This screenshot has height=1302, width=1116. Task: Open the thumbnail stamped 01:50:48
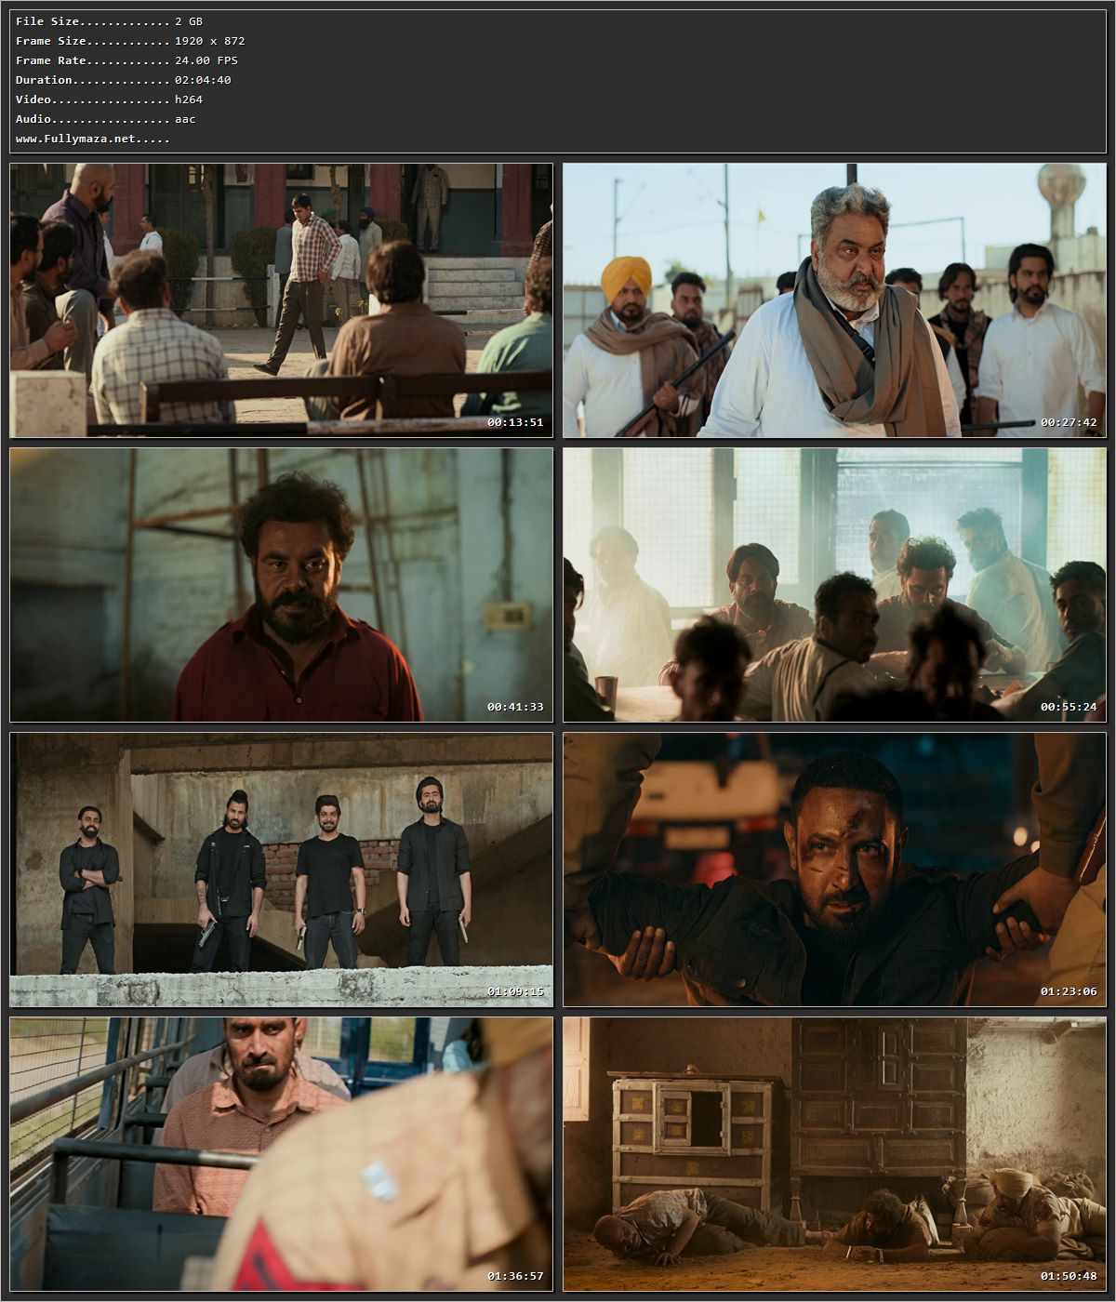click(834, 1154)
